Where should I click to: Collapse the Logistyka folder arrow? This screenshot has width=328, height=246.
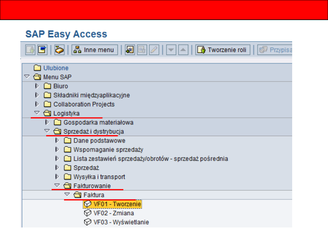[37, 113]
